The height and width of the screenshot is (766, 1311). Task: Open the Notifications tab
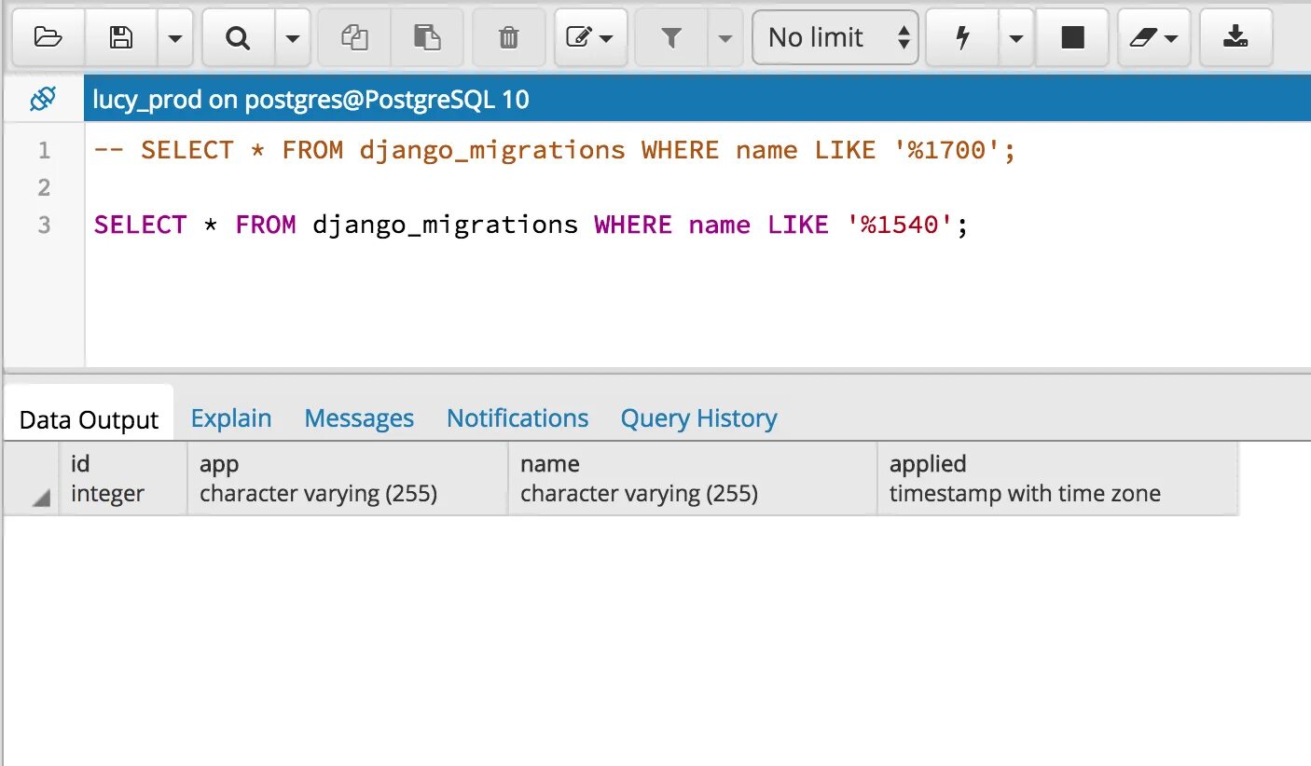click(517, 418)
